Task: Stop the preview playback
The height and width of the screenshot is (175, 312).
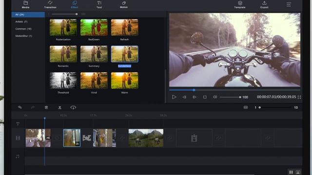Action: pyautogui.click(x=205, y=97)
